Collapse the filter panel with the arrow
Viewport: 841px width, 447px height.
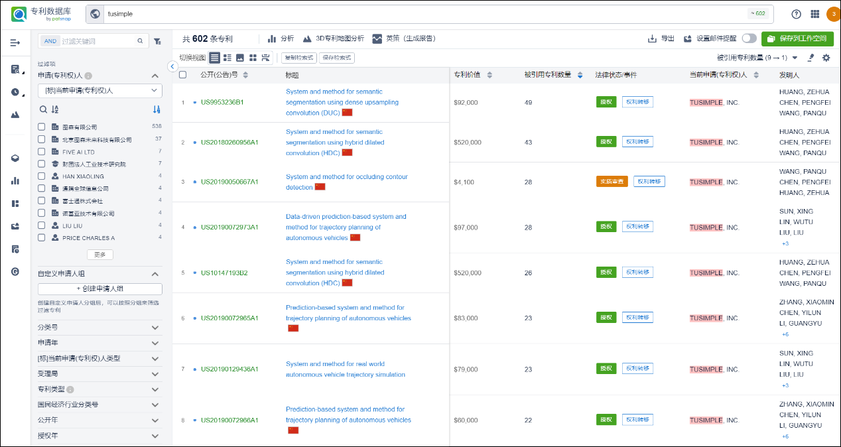(172, 66)
